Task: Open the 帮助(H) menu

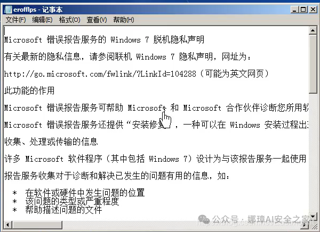Action: pyautogui.click(x=124, y=20)
